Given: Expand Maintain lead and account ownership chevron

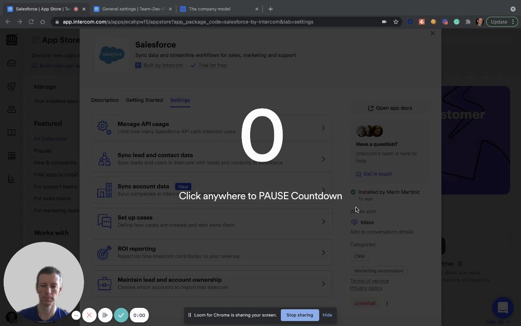Looking at the screenshot, I should [323, 284].
